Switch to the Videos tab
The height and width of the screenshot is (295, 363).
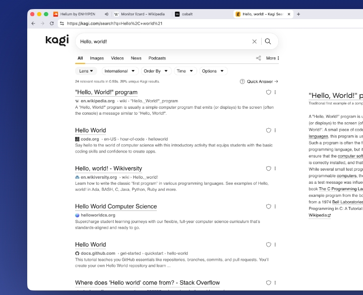(x=117, y=58)
